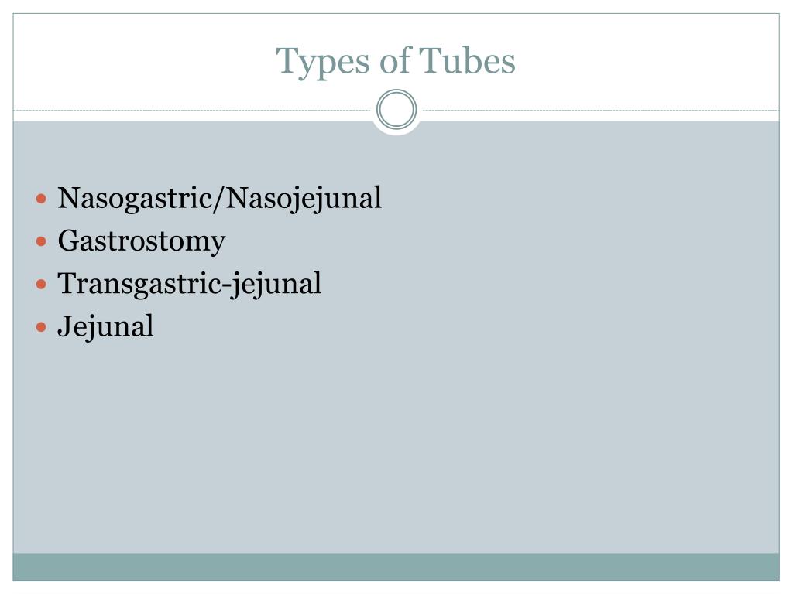Click the word "of" in the title
The image size is (793, 594).
tap(395, 60)
